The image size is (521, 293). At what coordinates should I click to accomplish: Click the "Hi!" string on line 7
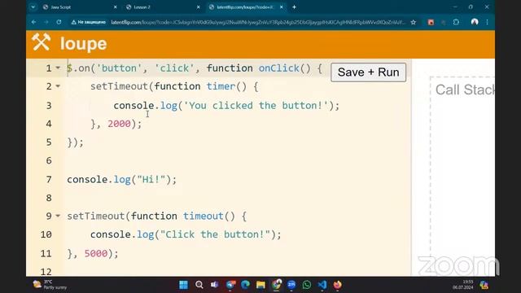point(151,180)
